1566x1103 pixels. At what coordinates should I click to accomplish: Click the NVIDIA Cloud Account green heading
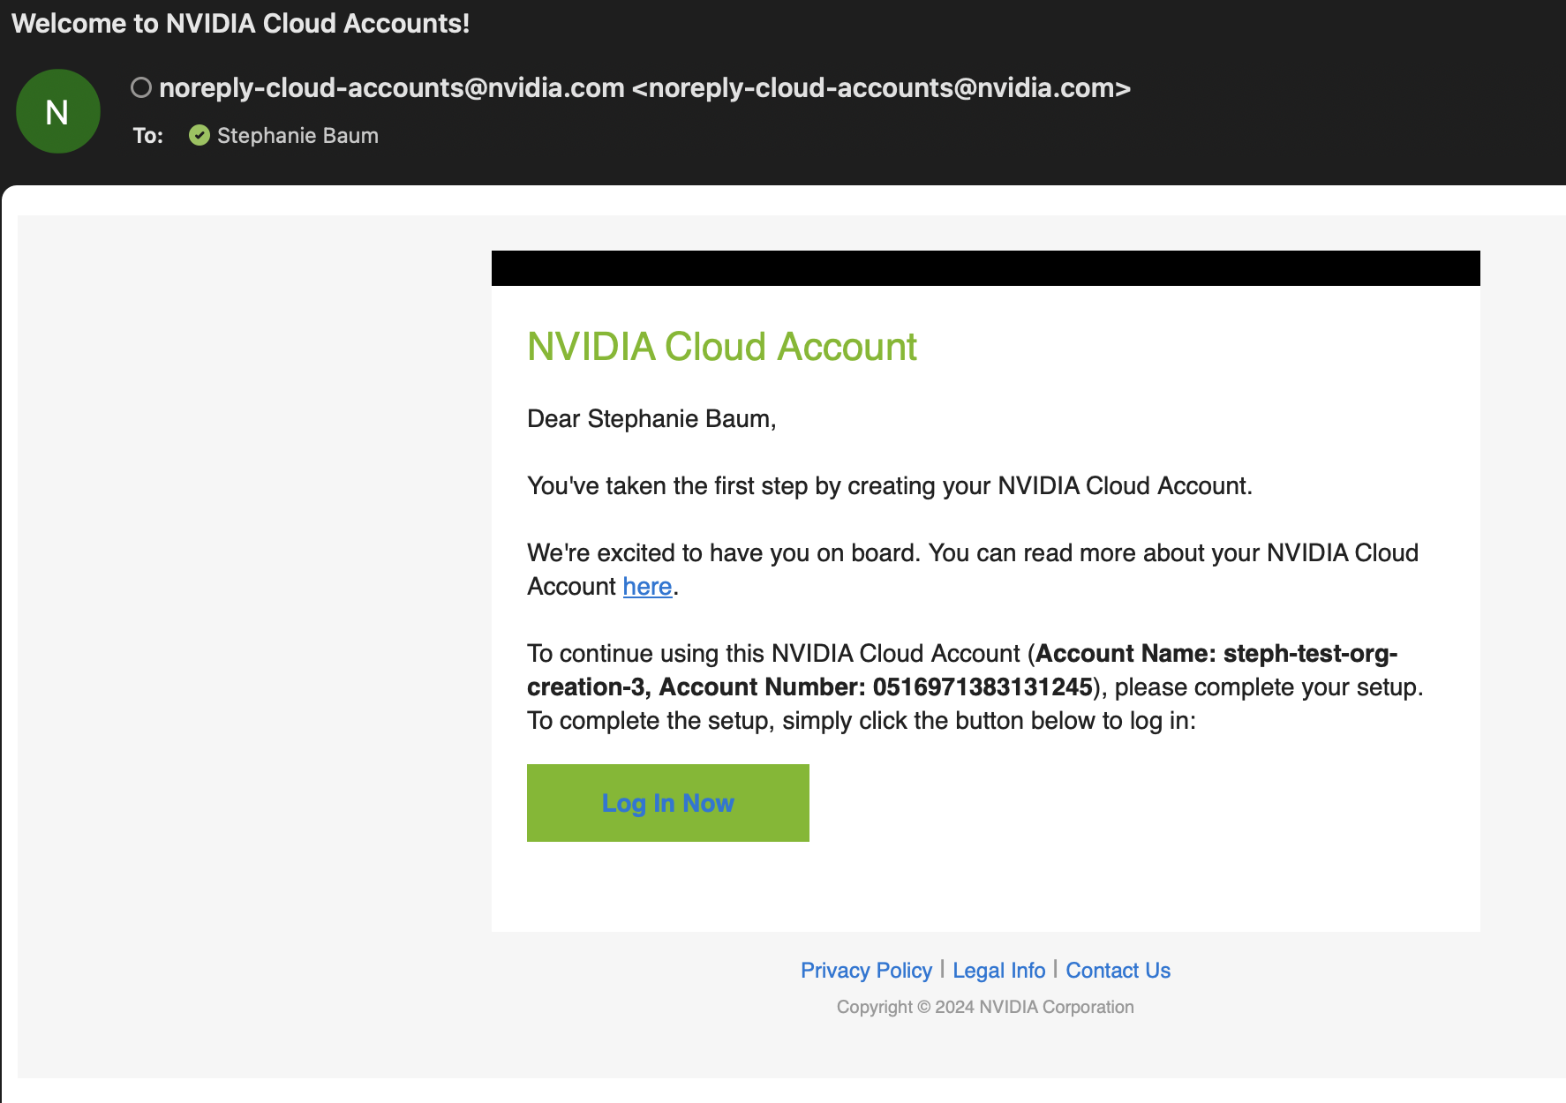(x=721, y=347)
